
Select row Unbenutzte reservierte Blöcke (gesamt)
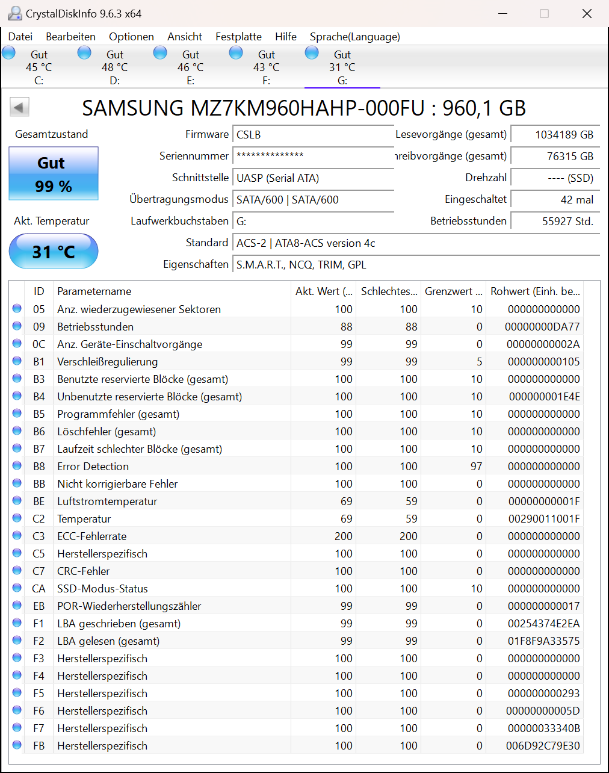point(296,396)
